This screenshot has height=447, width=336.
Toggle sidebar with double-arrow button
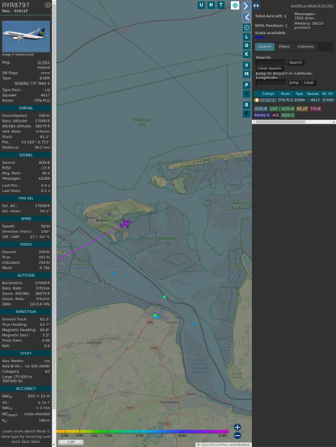pos(256,6)
